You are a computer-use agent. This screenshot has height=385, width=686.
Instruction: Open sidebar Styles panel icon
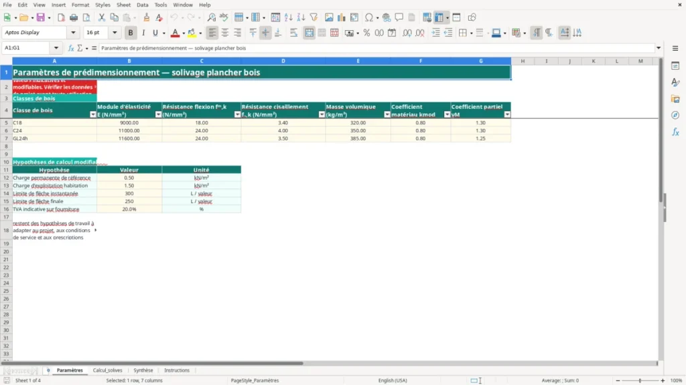[x=675, y=82]
